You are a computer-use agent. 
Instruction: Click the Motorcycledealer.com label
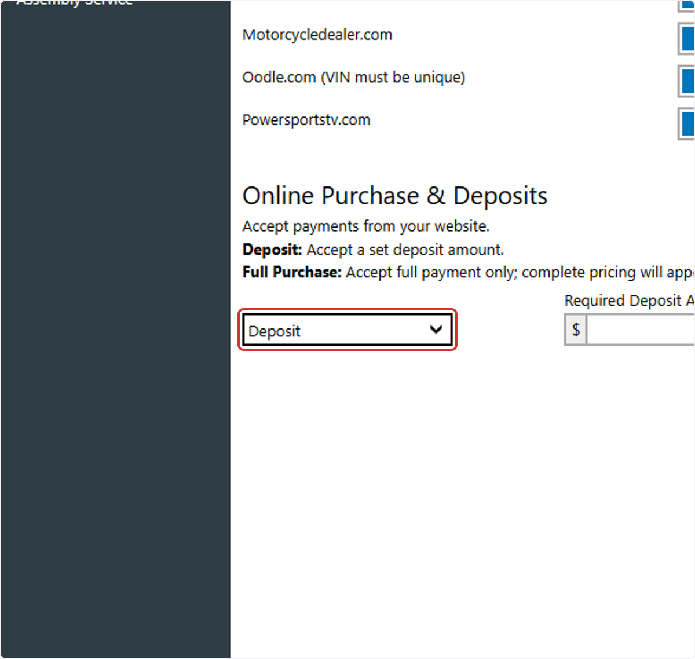[x=317, y=35]
